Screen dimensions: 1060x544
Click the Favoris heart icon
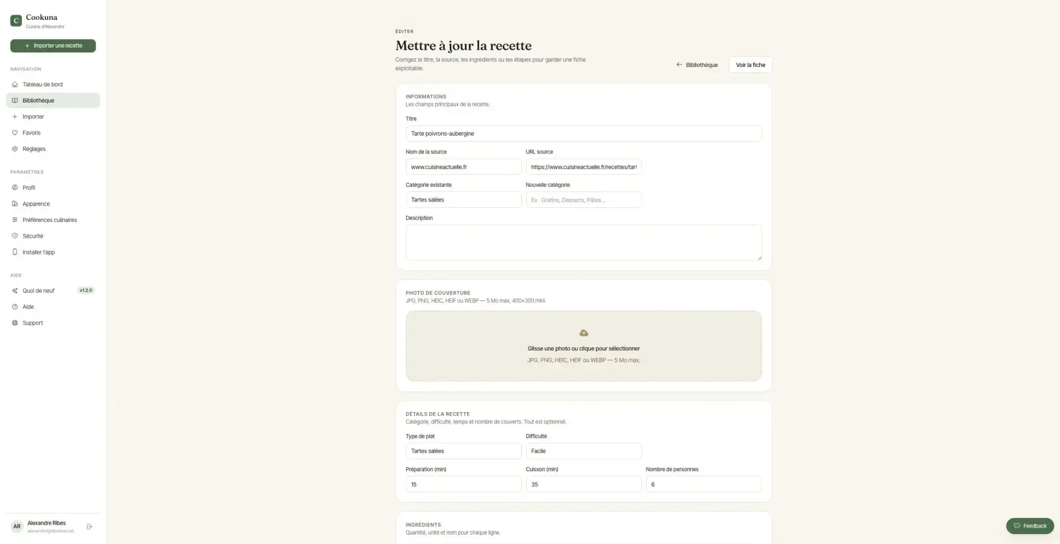[15, 133]
